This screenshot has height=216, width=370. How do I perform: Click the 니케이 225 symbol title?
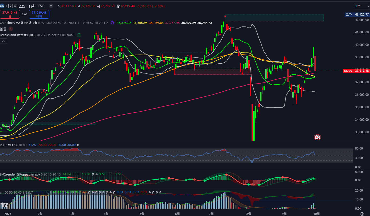tap(25, 6)
